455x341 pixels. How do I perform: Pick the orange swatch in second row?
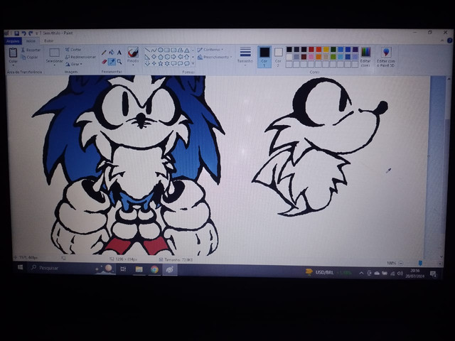click(x=318, y=57)
